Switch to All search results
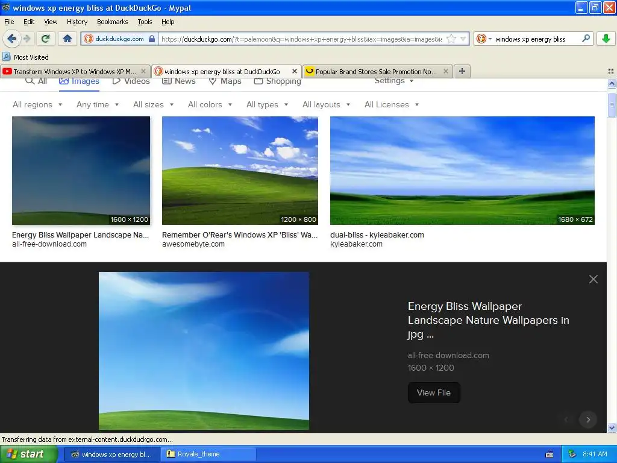Screen dimensions: 617x463 (36, 81)
